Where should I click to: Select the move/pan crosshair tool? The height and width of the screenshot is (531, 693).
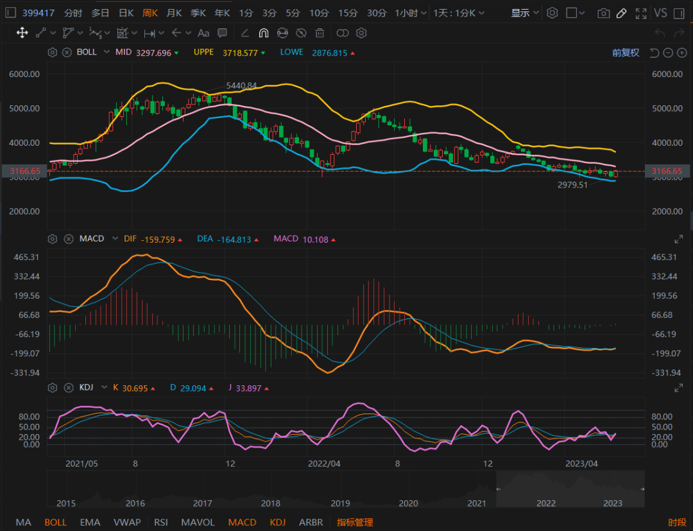tap(21, 33)
